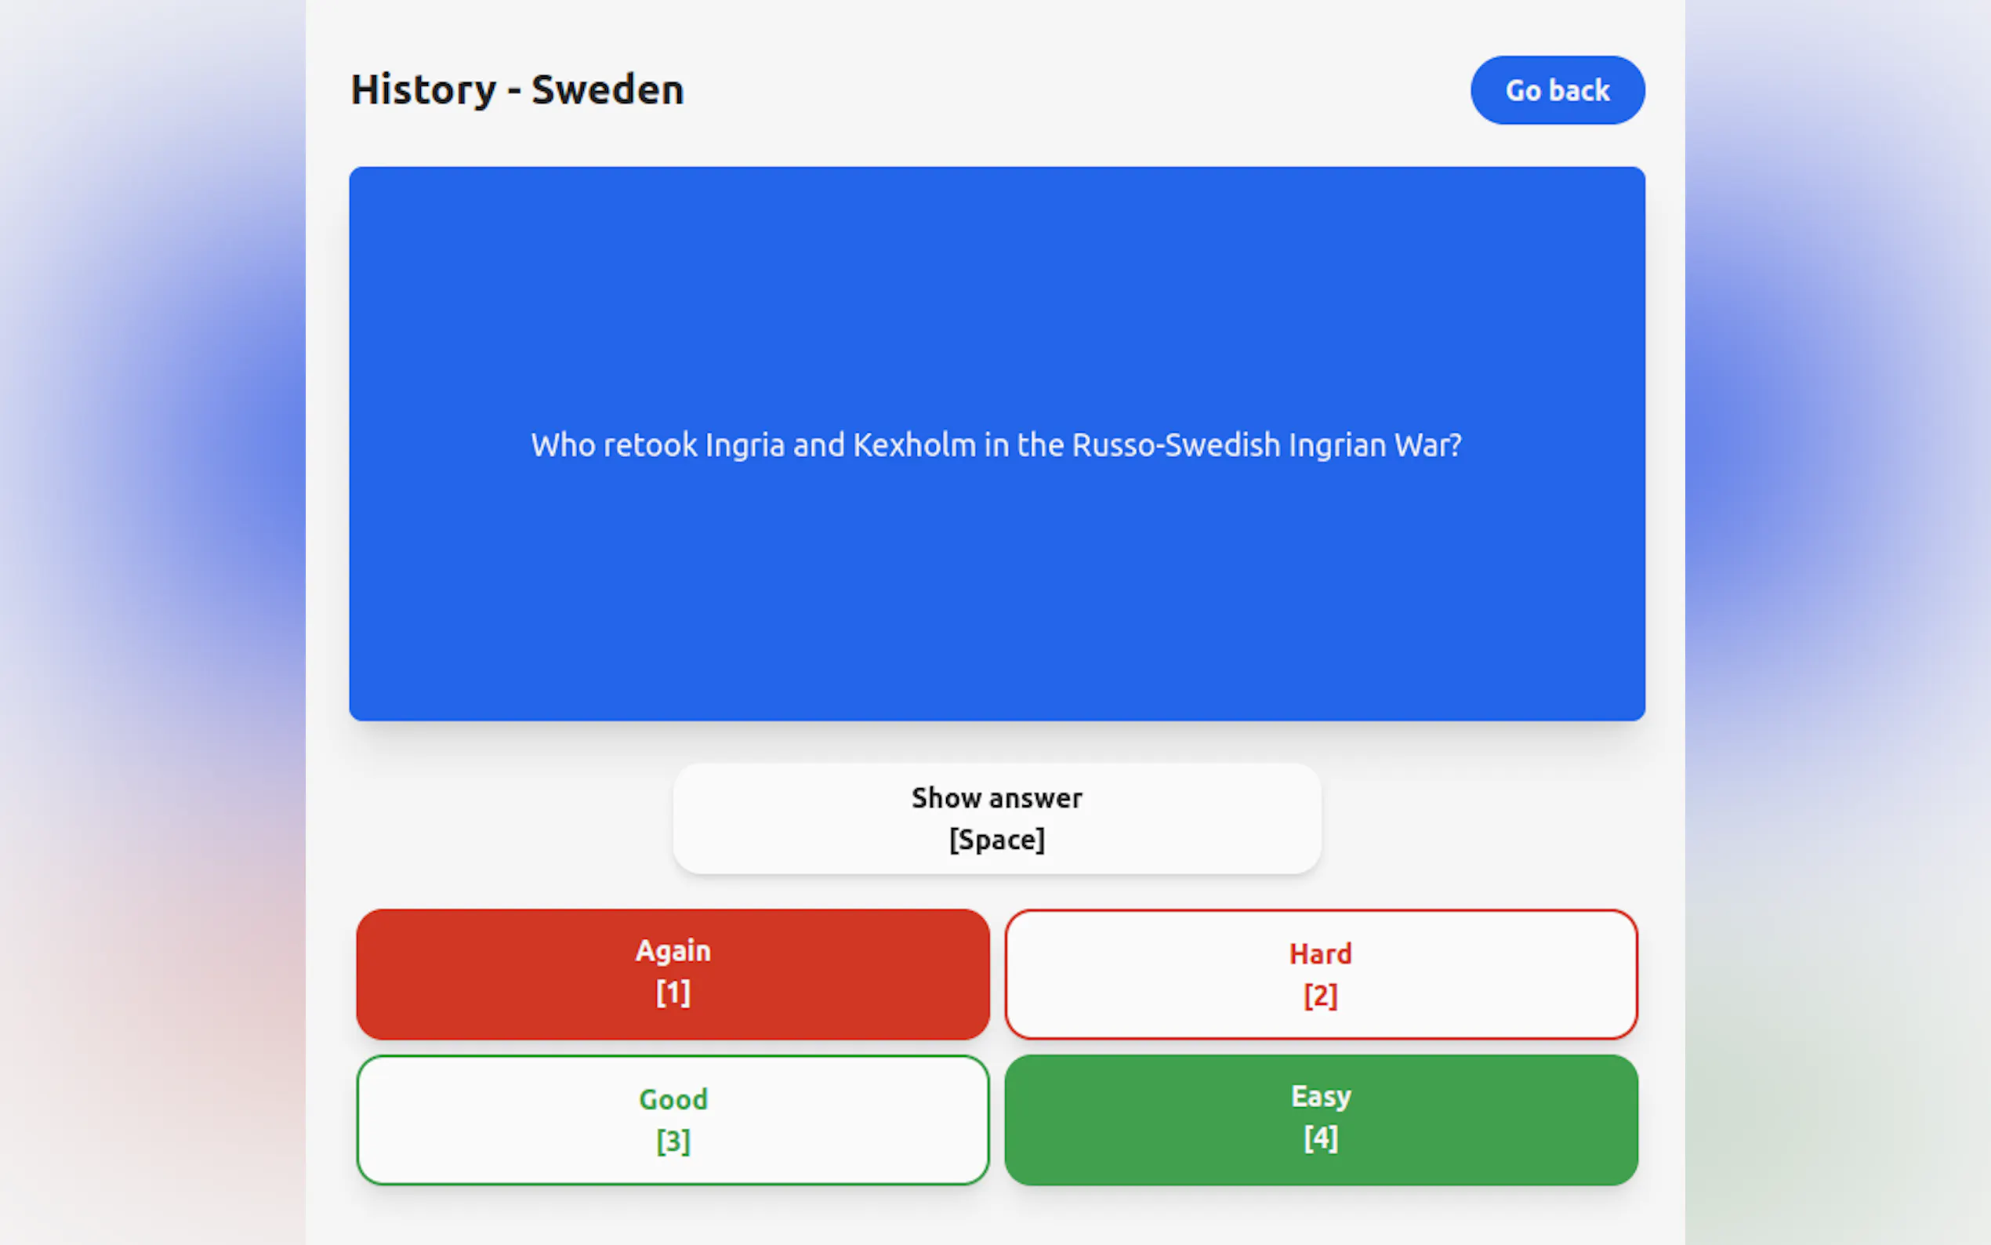This screenshot has width=1991, height=1245.
Task: Click the word Sweden in the title
Action: coord(607,89)
